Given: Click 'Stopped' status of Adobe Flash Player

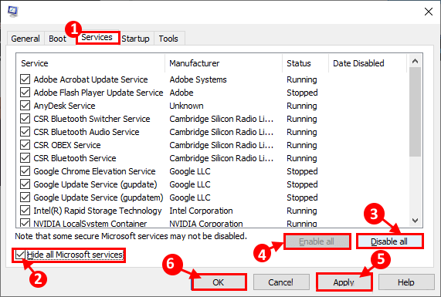Looking at the screenshot, I should [302, 93].
